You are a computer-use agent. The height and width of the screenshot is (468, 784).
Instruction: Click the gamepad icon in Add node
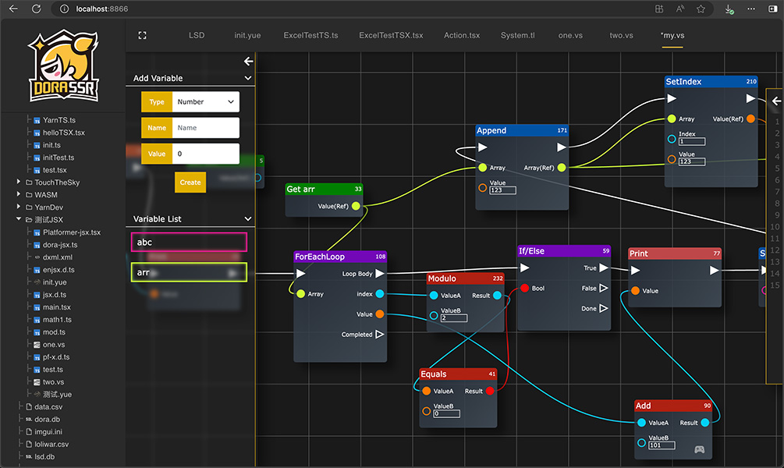[700, 449]
